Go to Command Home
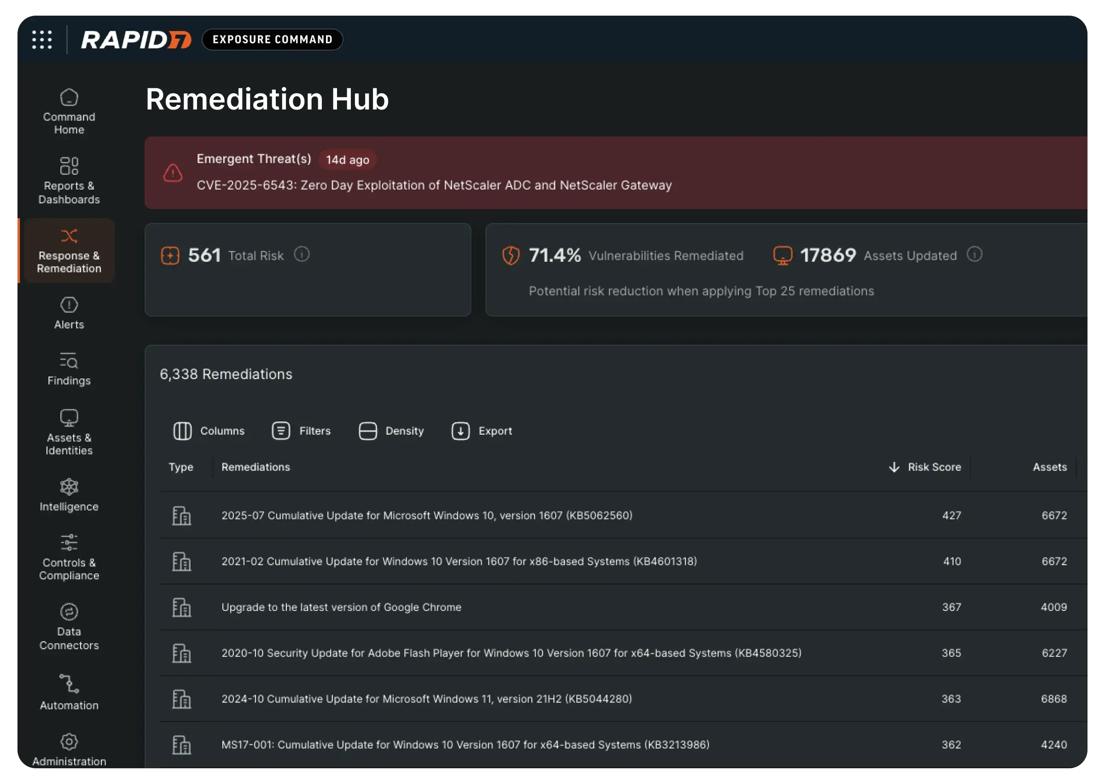The width and height of the screenshot is (1105, 783). coord(69,112)
